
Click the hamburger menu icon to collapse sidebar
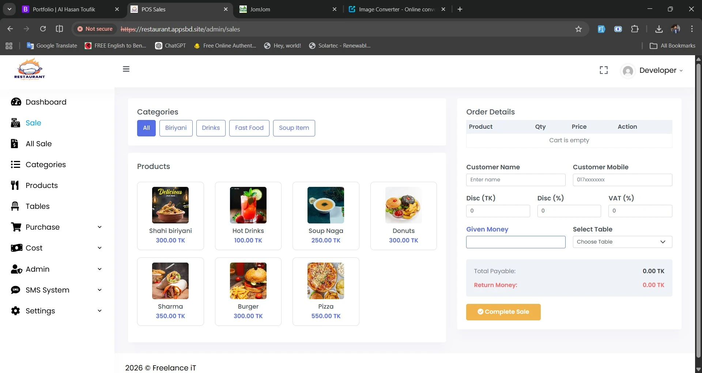(126, 69)
